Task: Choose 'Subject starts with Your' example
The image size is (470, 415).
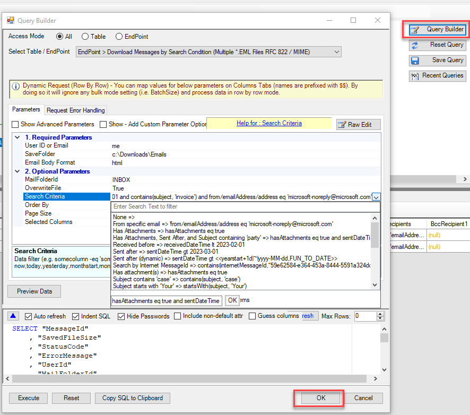Action: pos(180,286)
